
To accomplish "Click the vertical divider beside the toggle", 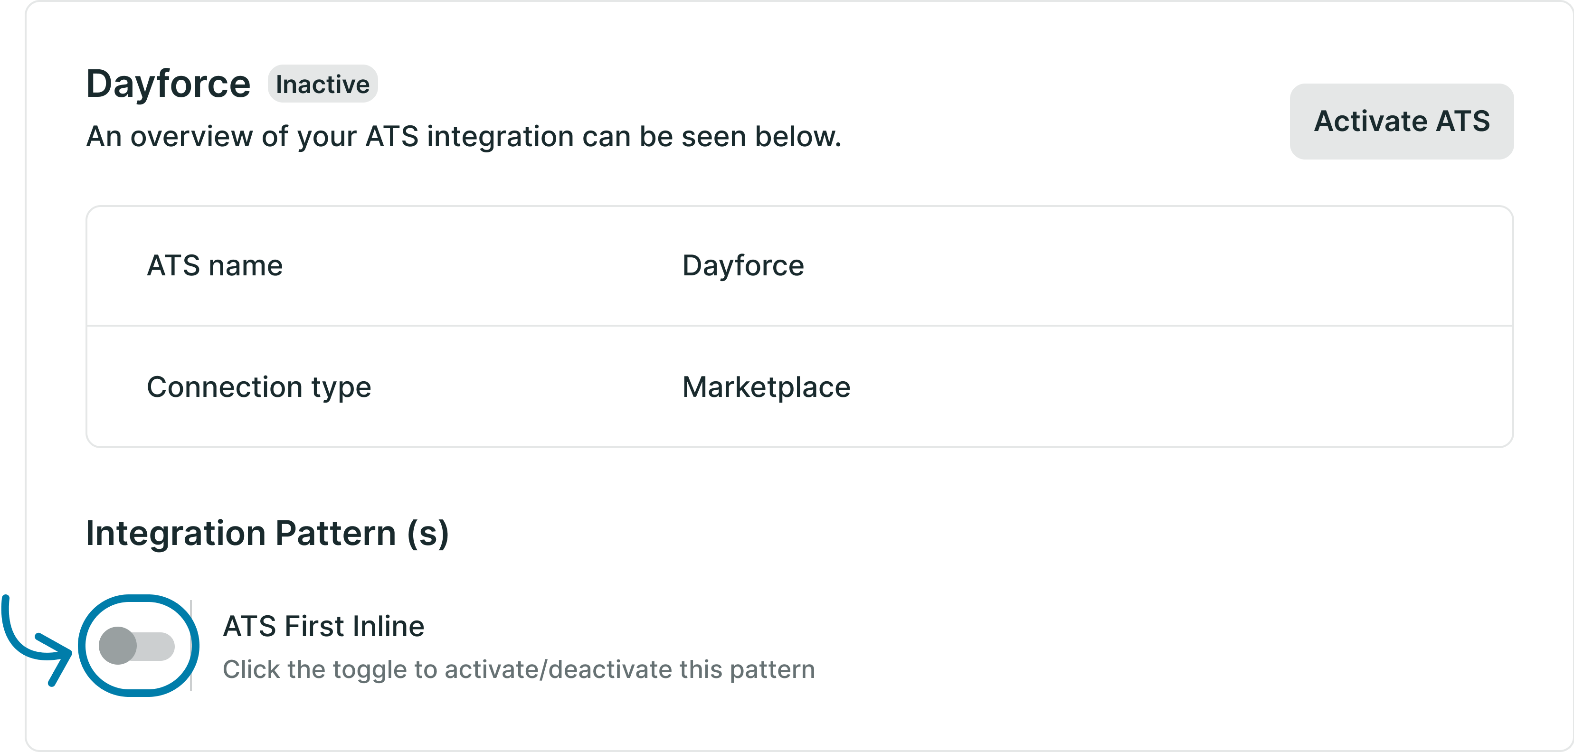I will (191, 646).
